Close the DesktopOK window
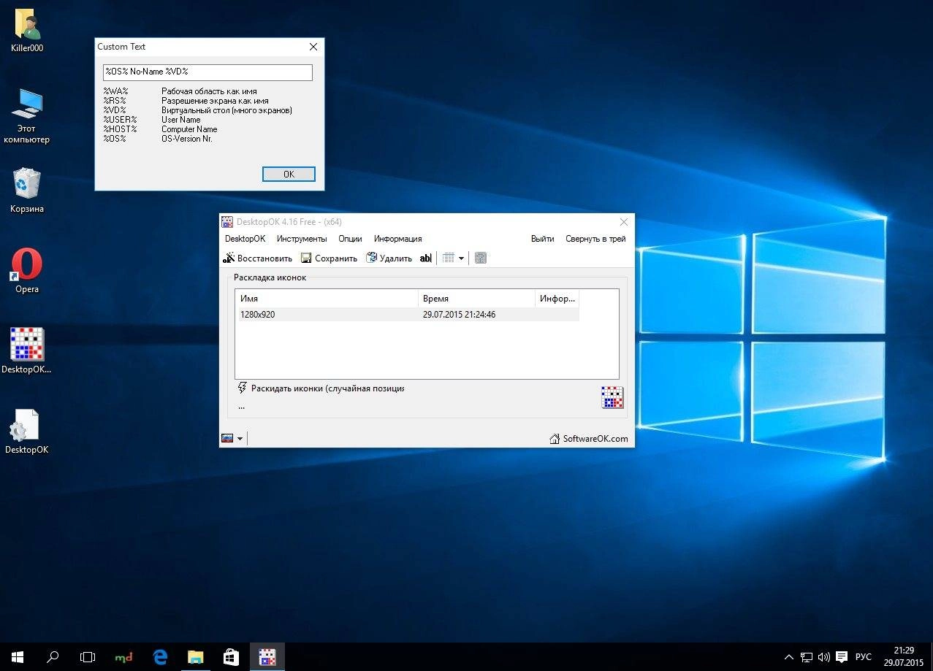 [624, 222]
